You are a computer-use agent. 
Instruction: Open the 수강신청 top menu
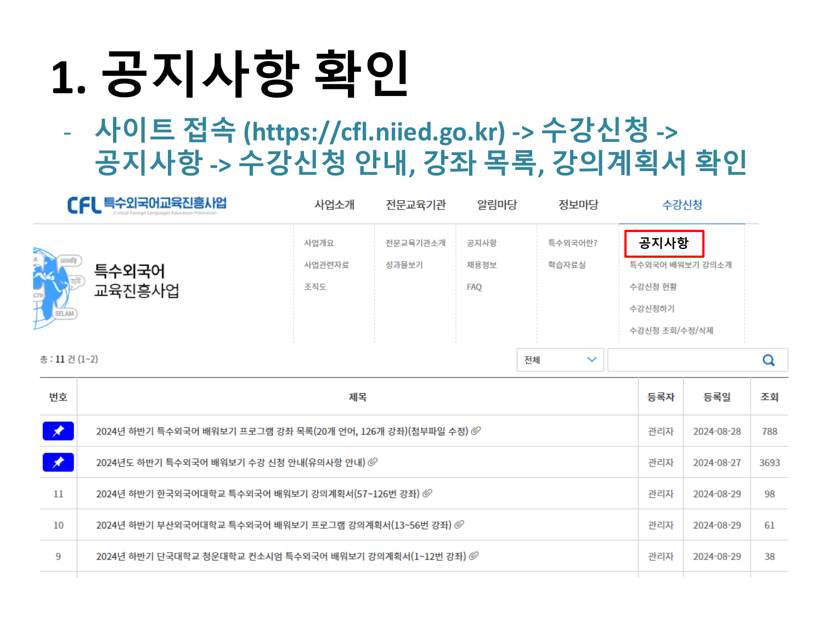[682, 205]
